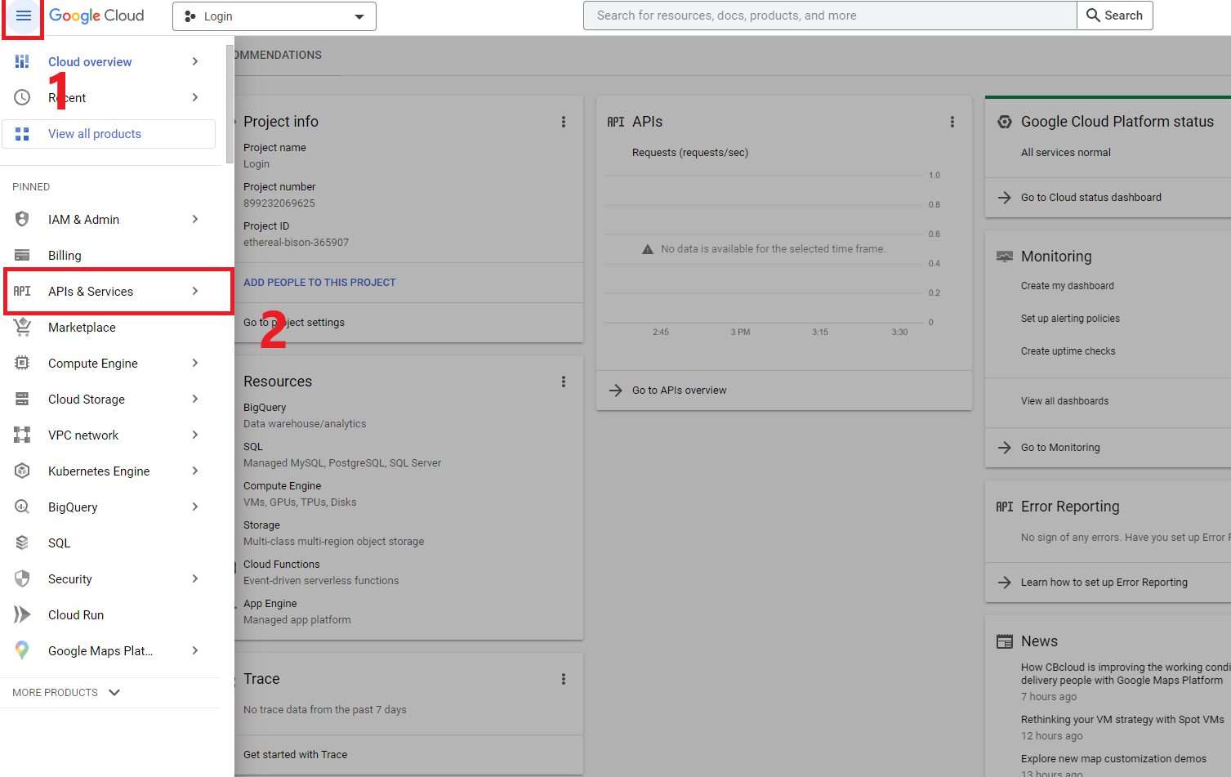Expand the VPC network submenu chevron
Image resolution: width=1231 pixels, height=777 pixels.
point(194,435)
